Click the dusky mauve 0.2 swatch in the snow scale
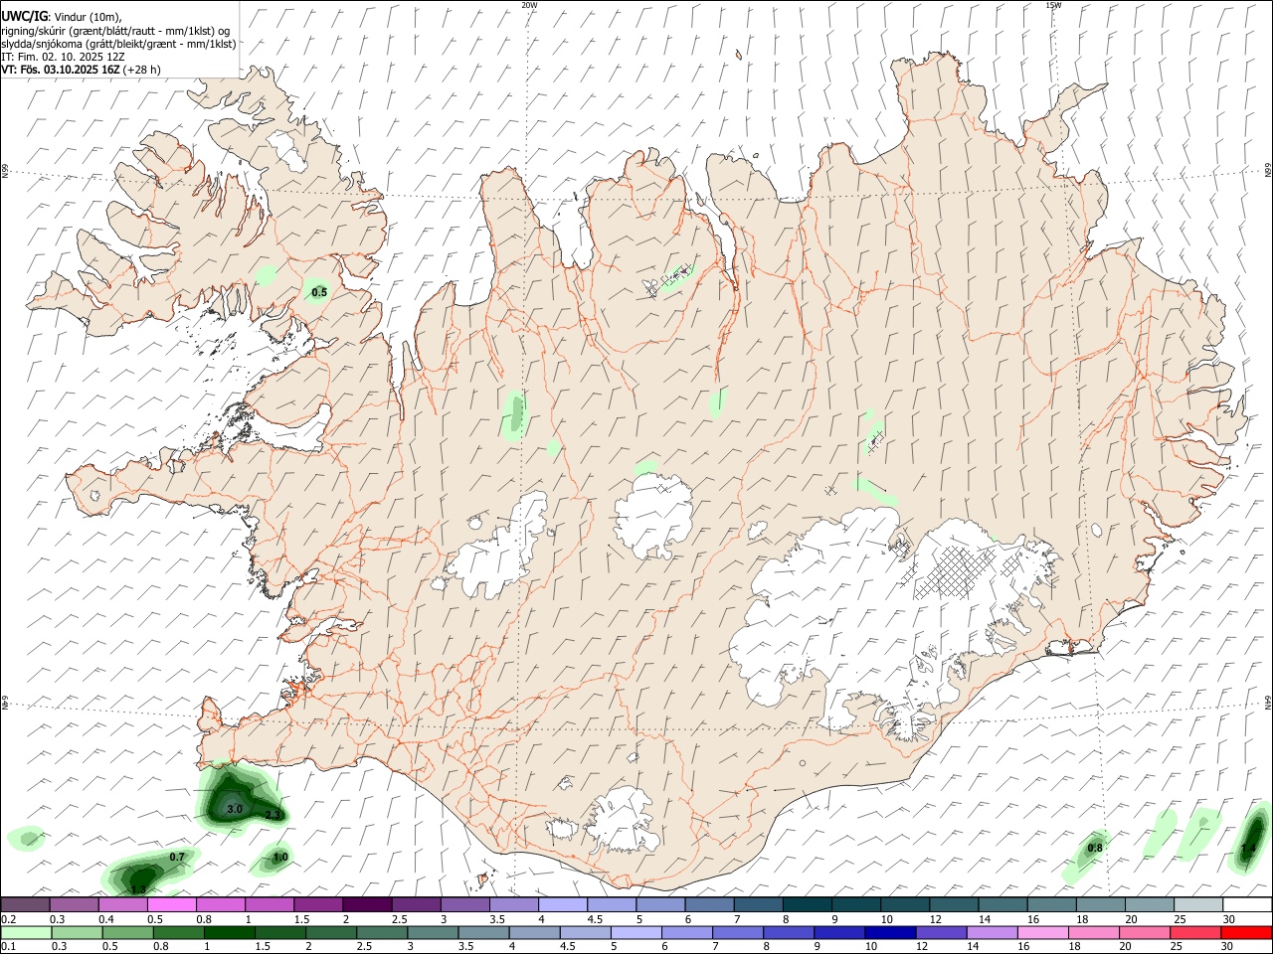The image size is (1273, 954). click(x=25, y=904)
